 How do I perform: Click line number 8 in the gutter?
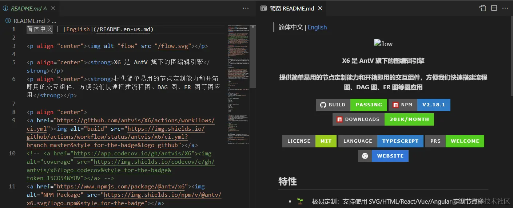pos(14,112)
